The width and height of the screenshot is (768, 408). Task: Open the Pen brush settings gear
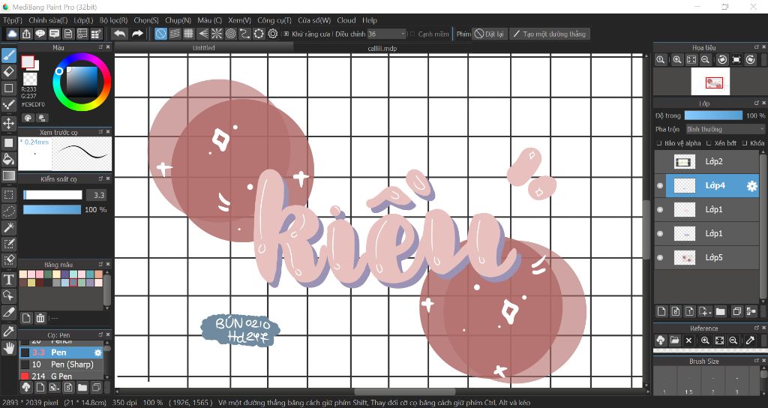click(98, 352)
